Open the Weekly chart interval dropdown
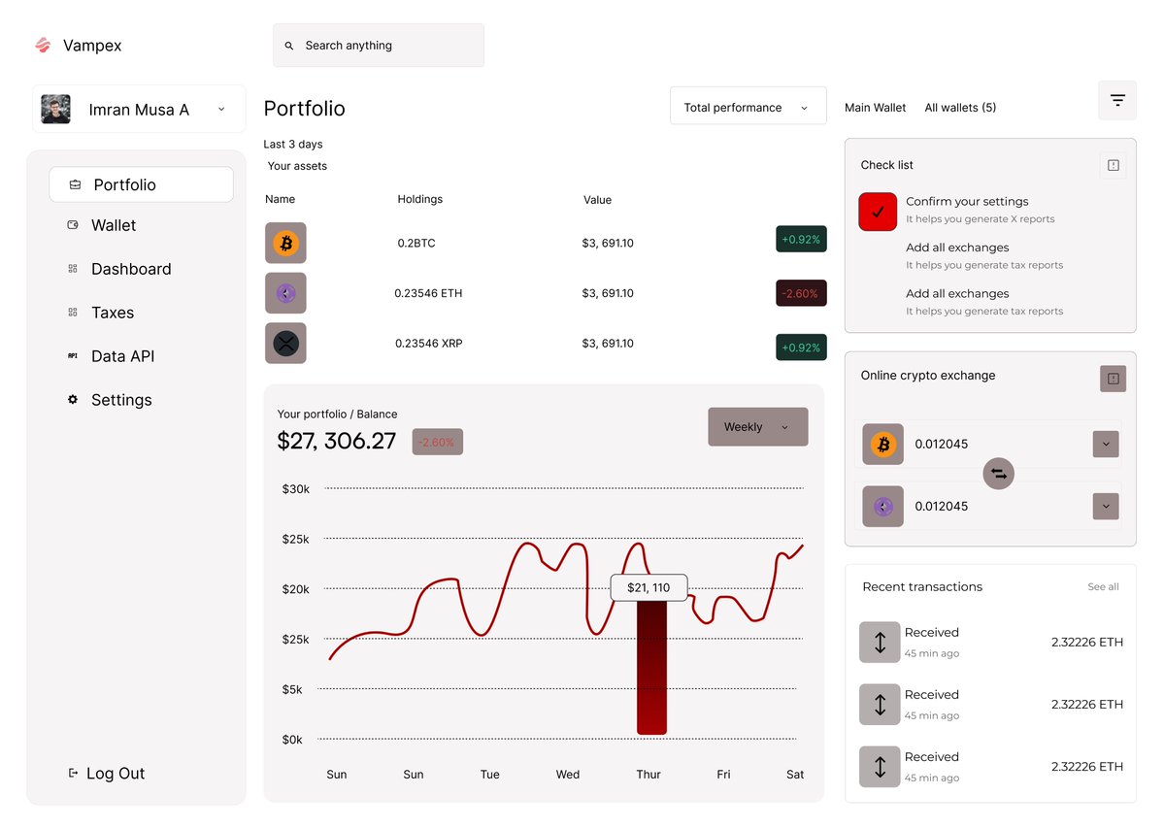 tap(757, 426)
